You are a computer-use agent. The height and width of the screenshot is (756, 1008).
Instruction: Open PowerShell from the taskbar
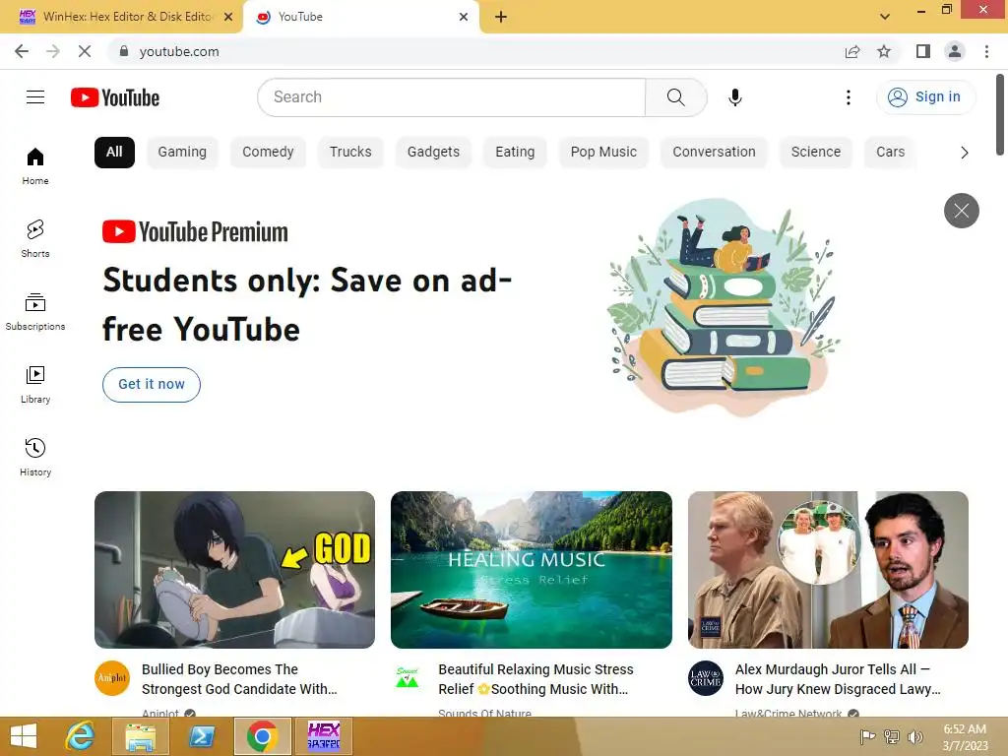(x=201, y=736)
